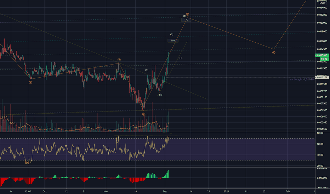
Task: Click 0.007500 on the price axis
Action: tap(322, 104)
